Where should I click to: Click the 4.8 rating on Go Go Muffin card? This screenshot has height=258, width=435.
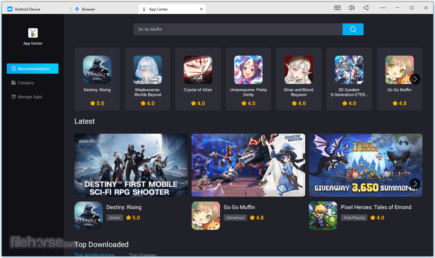point(399,103)
